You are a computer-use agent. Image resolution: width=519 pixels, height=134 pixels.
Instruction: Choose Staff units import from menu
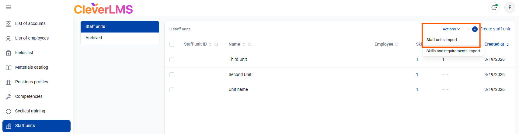442,40
